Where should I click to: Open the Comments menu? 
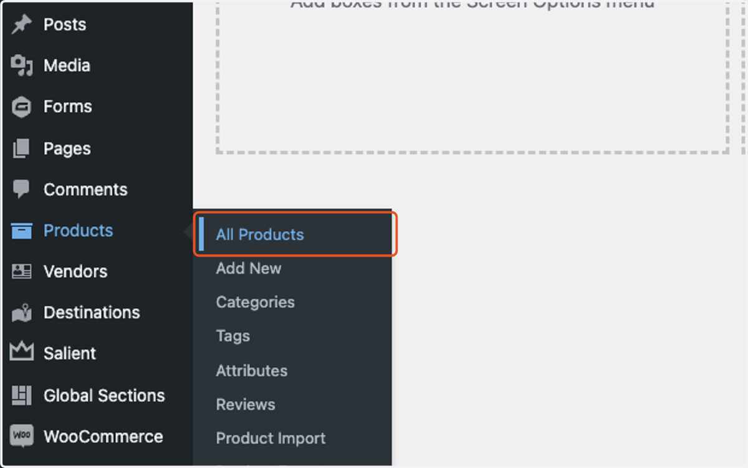(85, 189)
